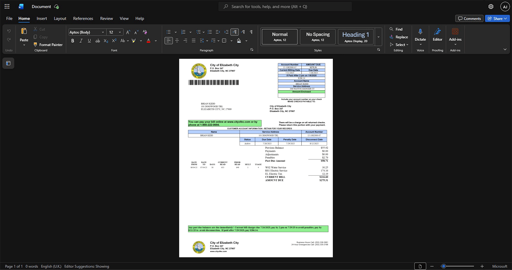
Task: Switch to the References tab
Action: [83, 18]
